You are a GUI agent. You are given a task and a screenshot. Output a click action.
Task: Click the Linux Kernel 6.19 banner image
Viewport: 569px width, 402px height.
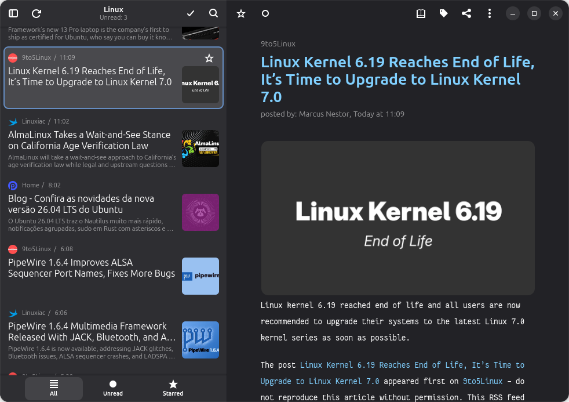398,218
